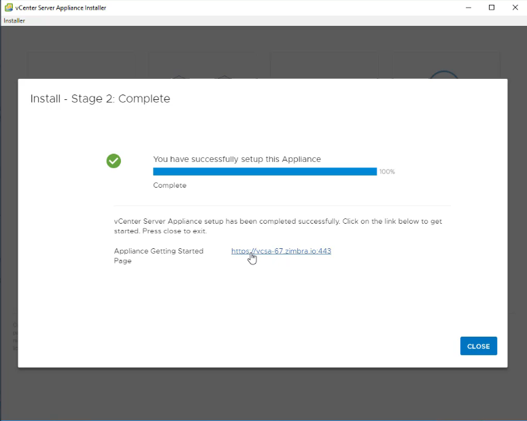
Task: Click the 'Complete' status text
Action: [169, 185]
